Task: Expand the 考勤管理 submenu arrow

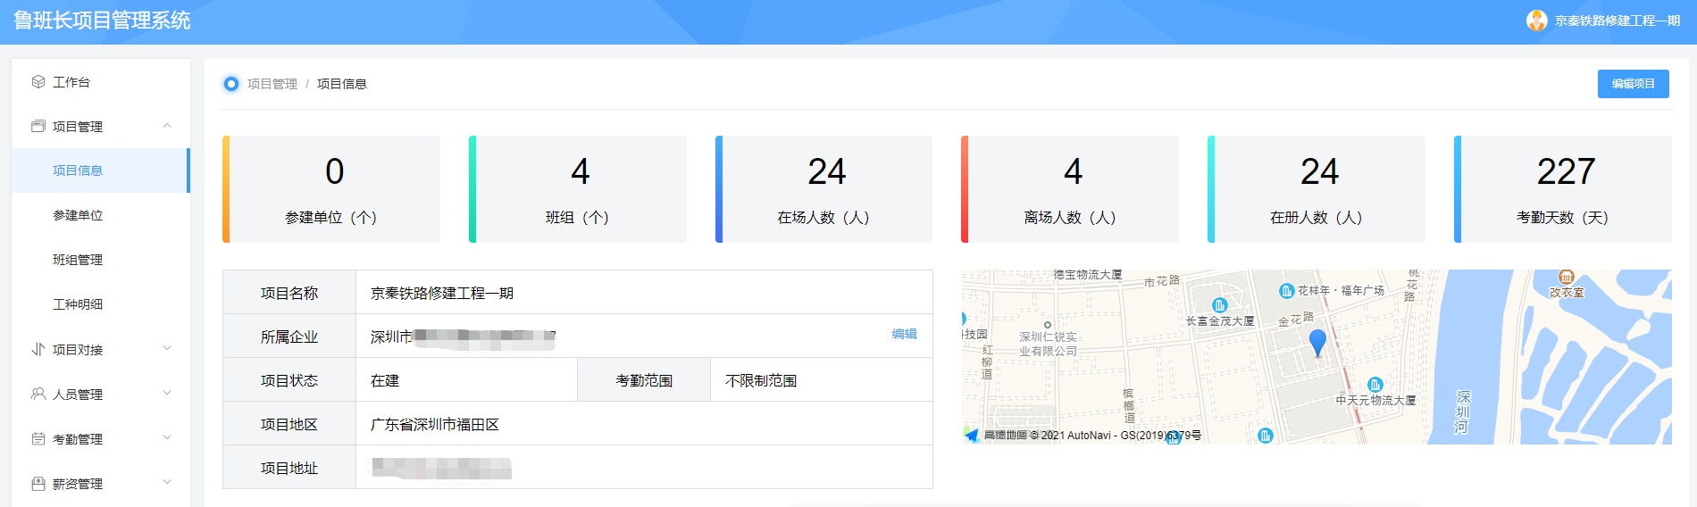Action: point(167,438)
